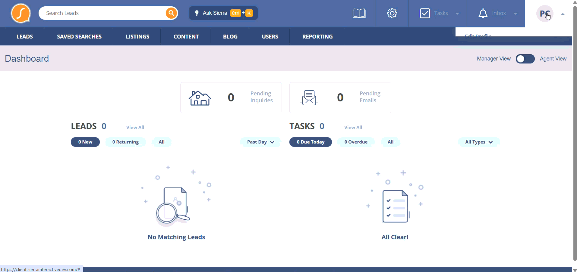
Task: Click the Agent View label
Action: click(553, 59)
